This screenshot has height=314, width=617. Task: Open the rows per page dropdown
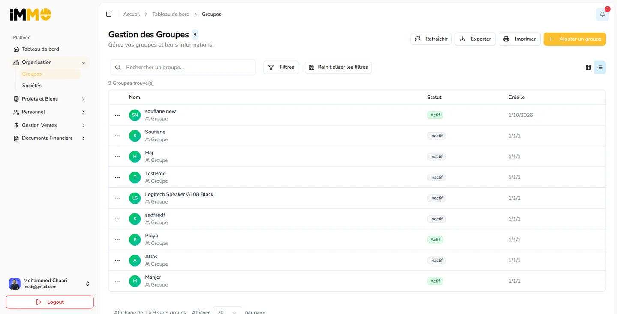pyautogui.click(x=227, y=312)
